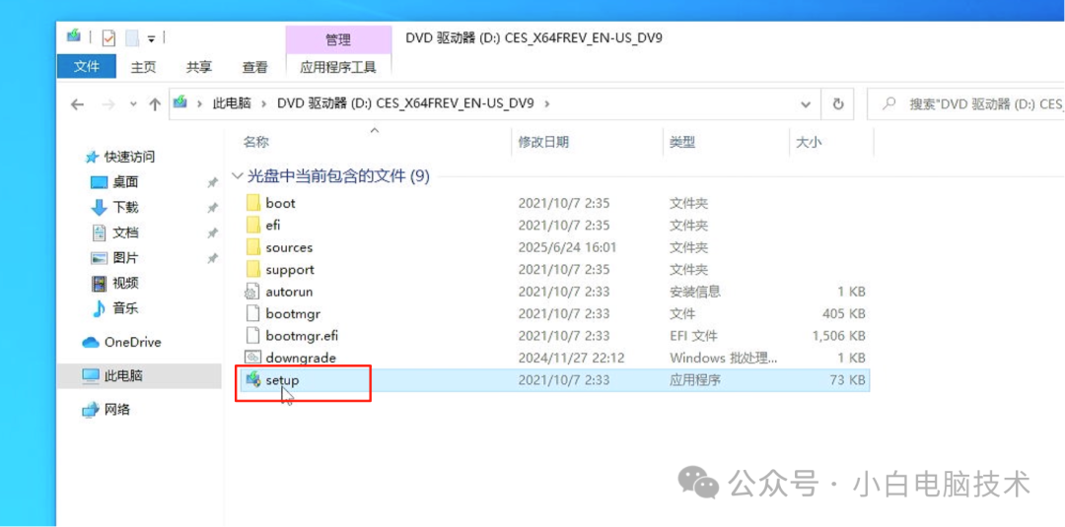Select the sources folder icon
This screenshot has width=1065, height=527.
click(x=252, y=247)
